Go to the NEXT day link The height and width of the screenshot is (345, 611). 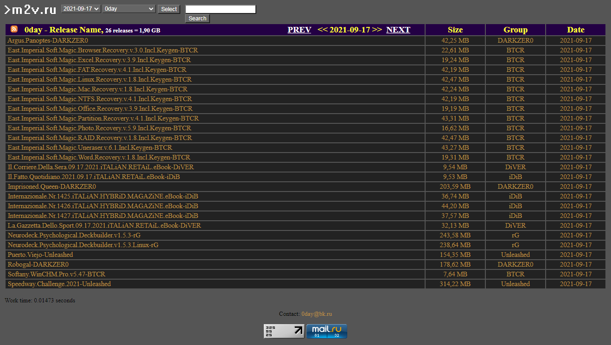point(398,30)
